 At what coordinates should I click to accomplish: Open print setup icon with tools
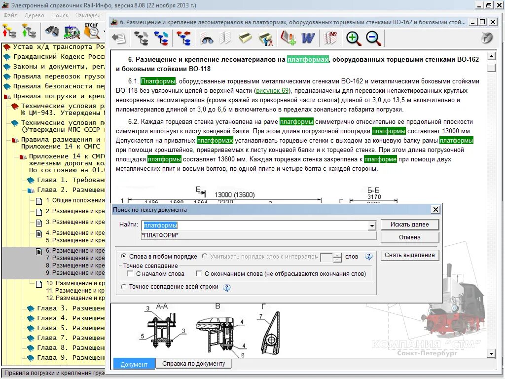266,38
